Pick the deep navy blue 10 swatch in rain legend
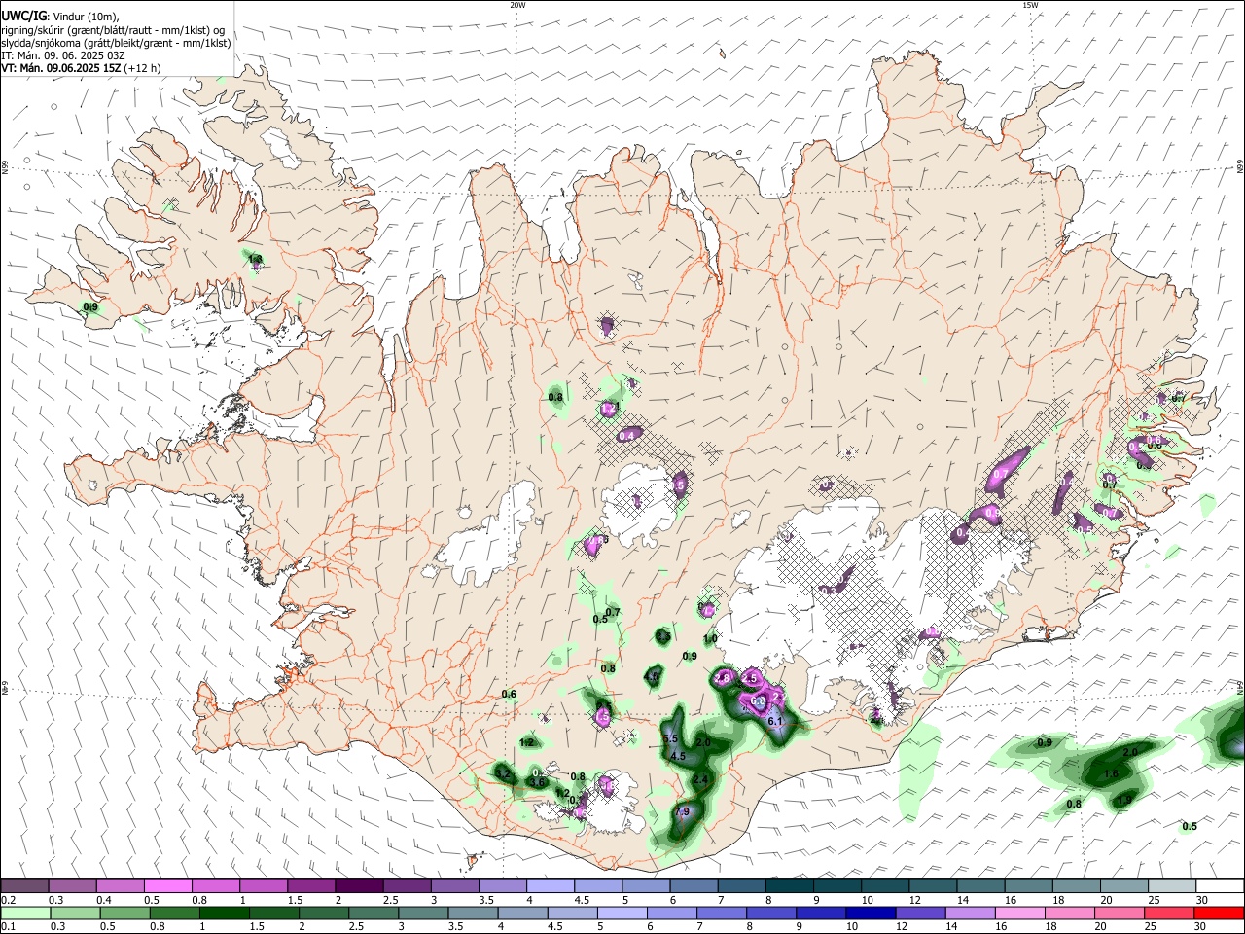This screenshot has height=934, width=1245. pyautogui.click(x=871, y=914)
